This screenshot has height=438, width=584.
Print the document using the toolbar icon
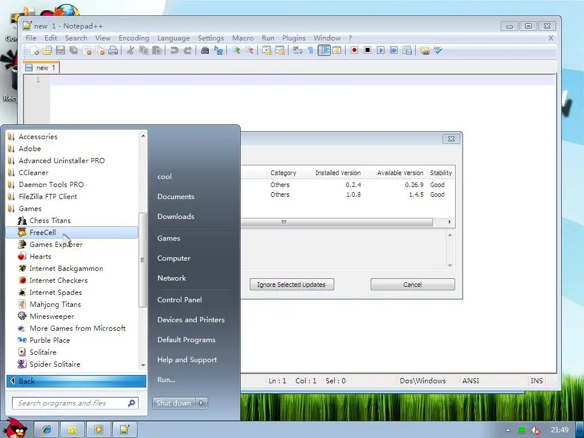(x=113, y=50)
